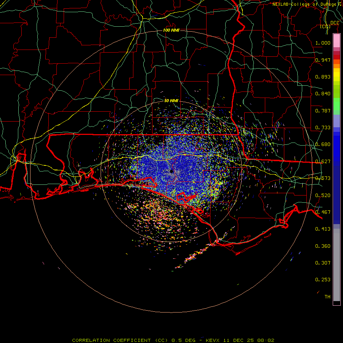Select the 0.733 colorbar value

tap(323, 128)
